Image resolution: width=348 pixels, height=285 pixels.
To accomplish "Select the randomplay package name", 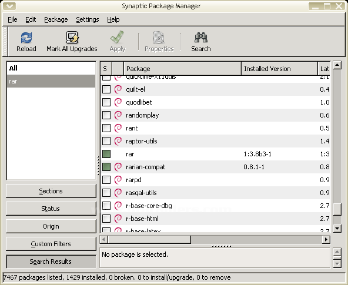I will 142,115.
